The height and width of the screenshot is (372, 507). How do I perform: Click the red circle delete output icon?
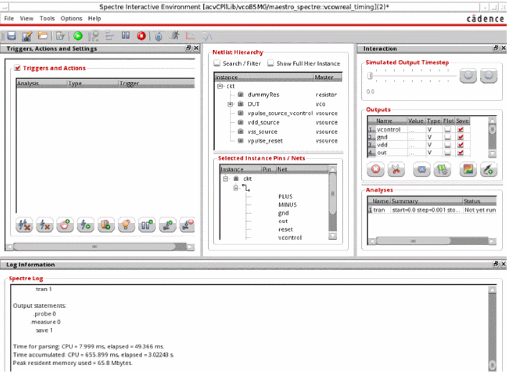coord(375,169)
